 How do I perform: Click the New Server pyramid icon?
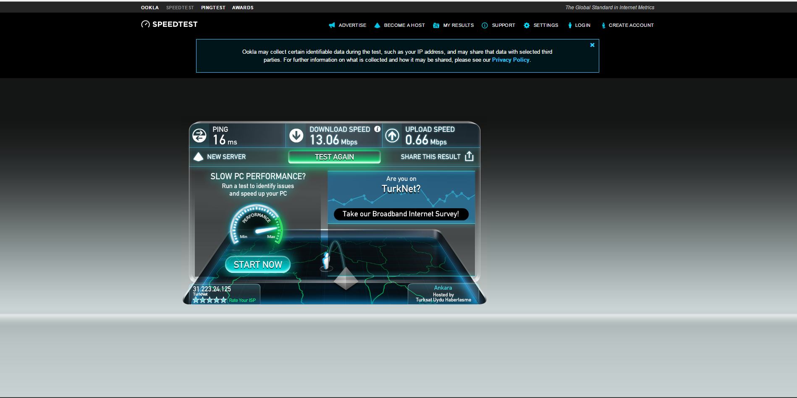pos(198,157)
